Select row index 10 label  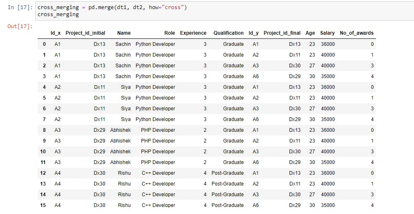(43, 152)
